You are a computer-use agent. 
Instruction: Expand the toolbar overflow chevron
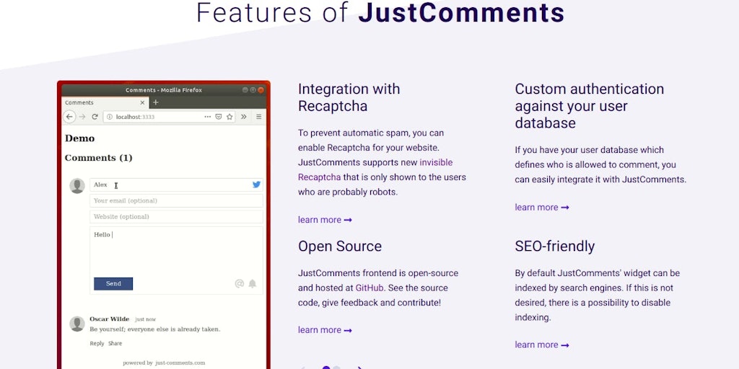coord(244,117)
